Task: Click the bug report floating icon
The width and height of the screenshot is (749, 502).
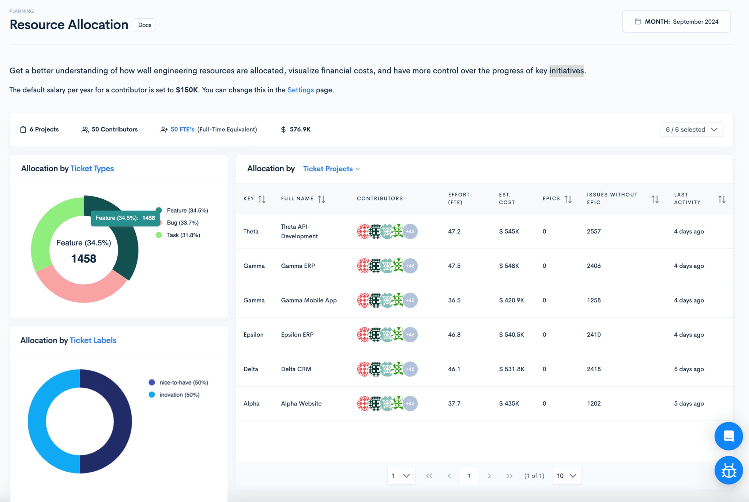Action: (x=728, y=471)
